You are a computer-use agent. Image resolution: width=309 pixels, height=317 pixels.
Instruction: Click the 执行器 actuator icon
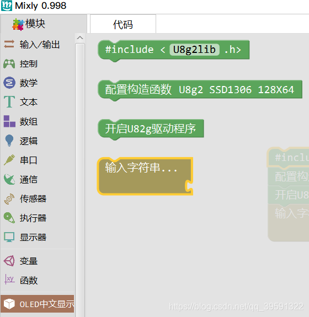pos(9,218)
